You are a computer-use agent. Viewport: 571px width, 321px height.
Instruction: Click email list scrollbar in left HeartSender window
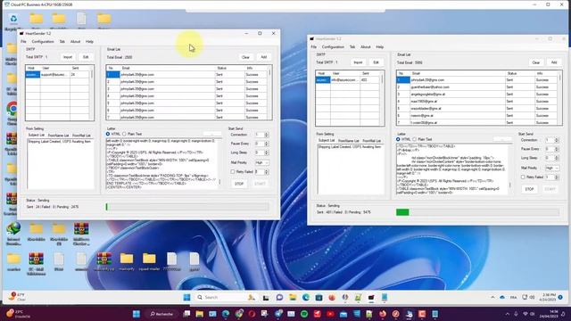(269, 93)
